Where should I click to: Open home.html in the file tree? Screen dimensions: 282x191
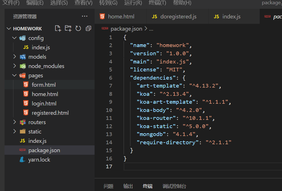pos(50,94)
